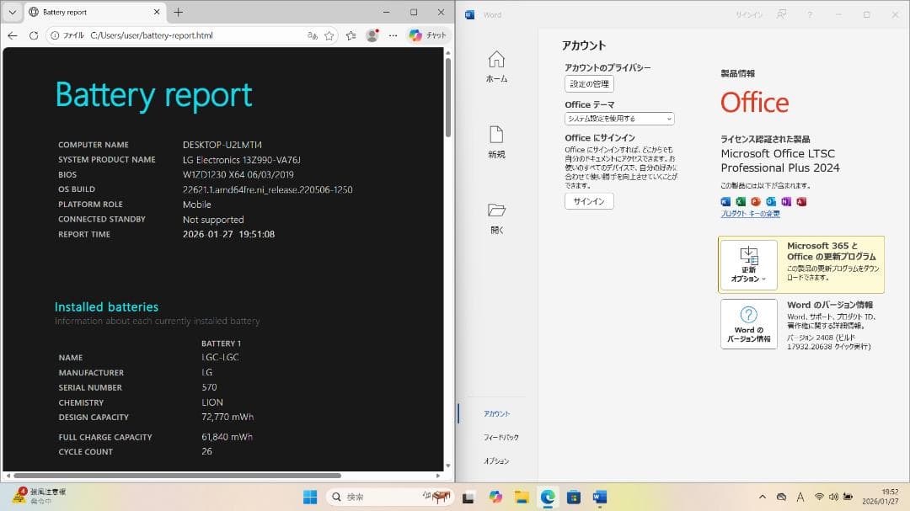Viewport: 910px width, 511px height.
Task: Open the Office テーマ dropdown
Action: (619, 118)
